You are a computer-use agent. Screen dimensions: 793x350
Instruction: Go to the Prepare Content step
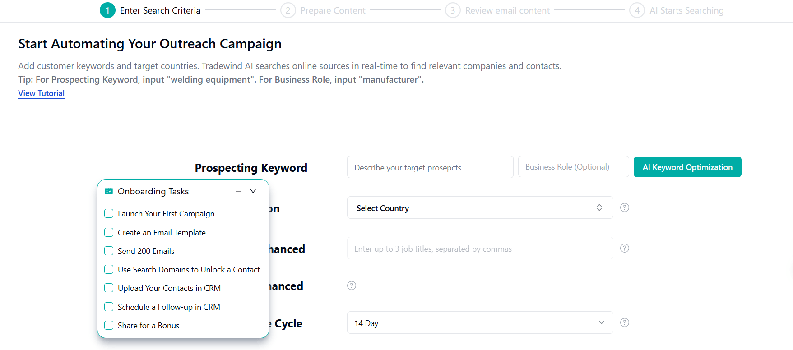point(333,10)
